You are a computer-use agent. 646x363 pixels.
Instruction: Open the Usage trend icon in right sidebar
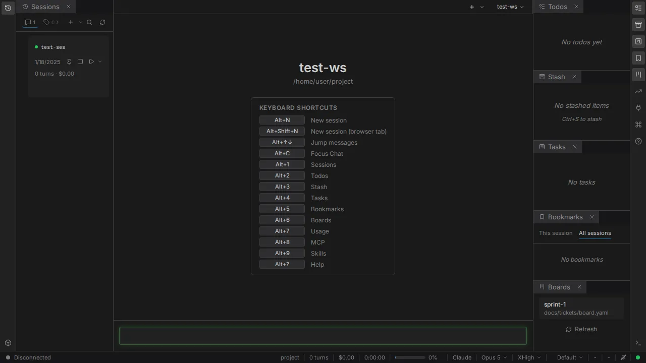click(638, 91)
